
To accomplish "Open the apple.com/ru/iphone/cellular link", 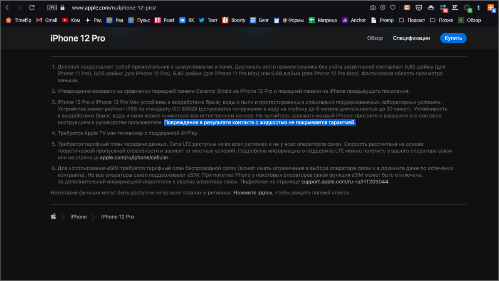I will click(x=134, y=158).
